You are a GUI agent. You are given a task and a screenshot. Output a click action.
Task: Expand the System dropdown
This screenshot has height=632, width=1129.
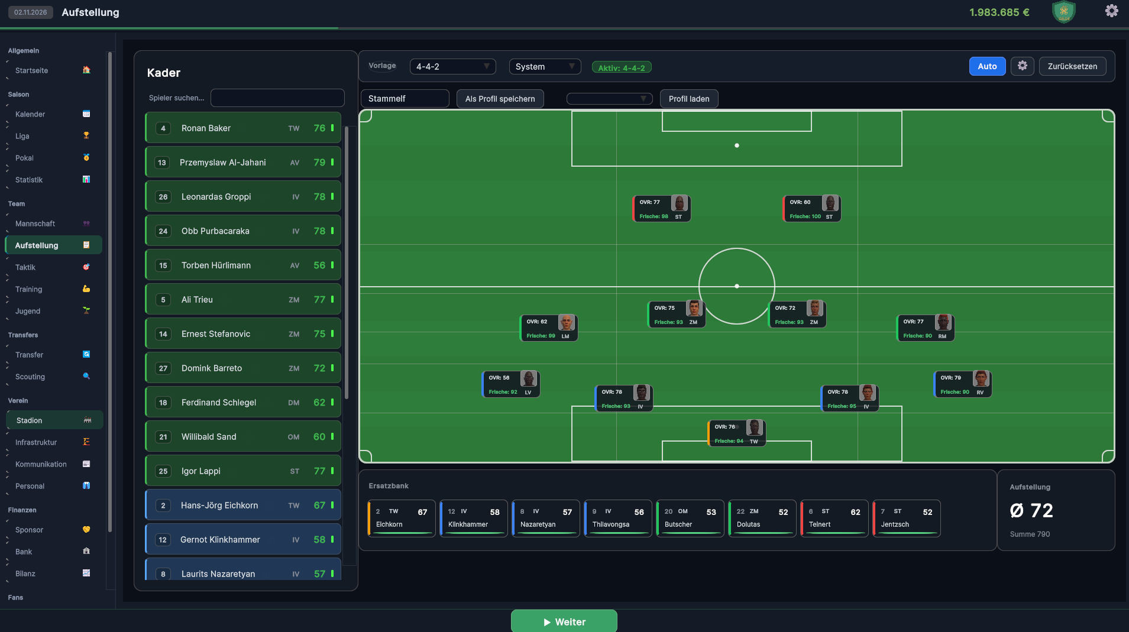[545, 66]
